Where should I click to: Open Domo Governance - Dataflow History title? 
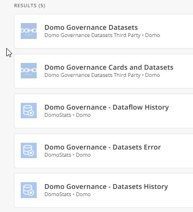[x=107, y=107]
